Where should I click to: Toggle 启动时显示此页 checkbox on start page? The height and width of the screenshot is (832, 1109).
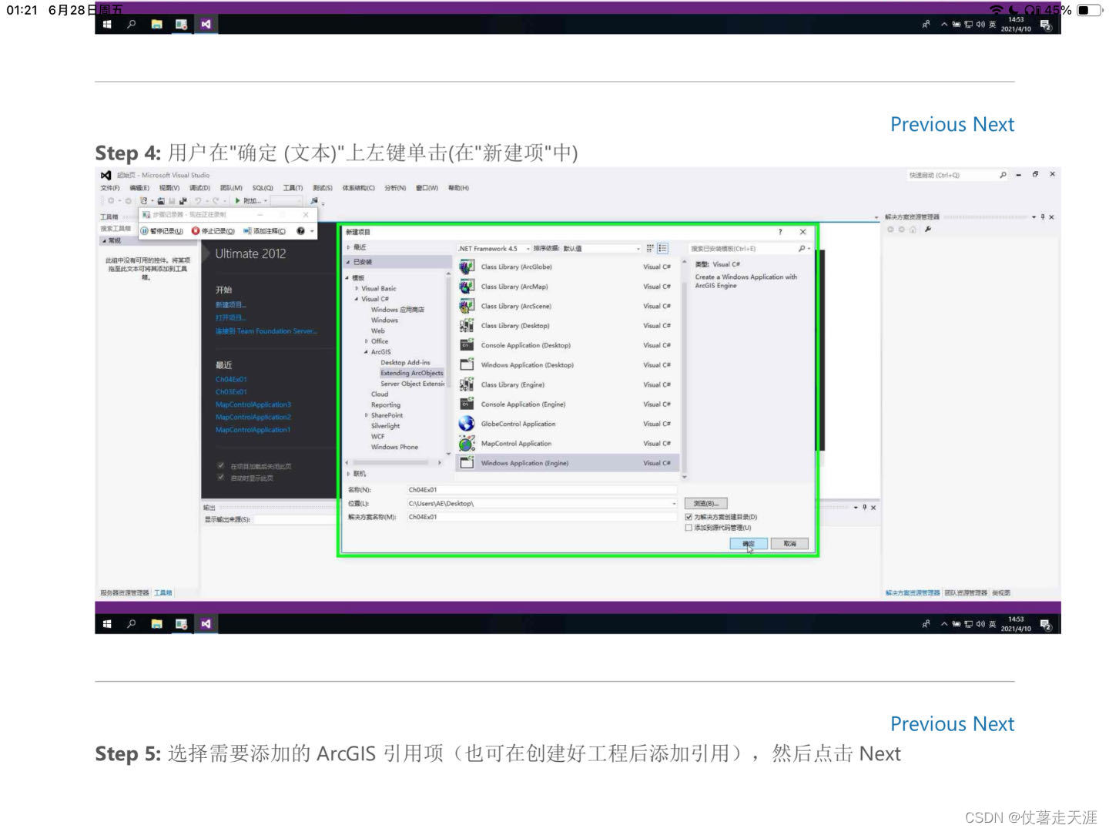coord(221,478)
